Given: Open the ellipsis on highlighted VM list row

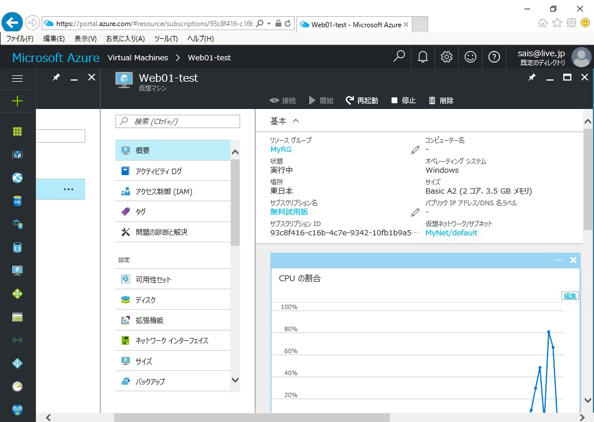Looking at the screenshot, I should point(68,189).
